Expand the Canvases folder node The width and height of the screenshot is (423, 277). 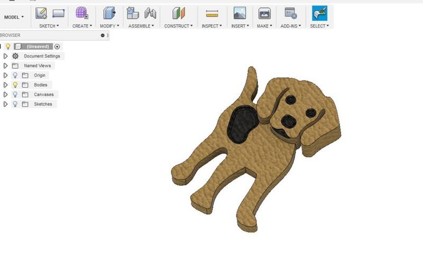pos(5,94)
